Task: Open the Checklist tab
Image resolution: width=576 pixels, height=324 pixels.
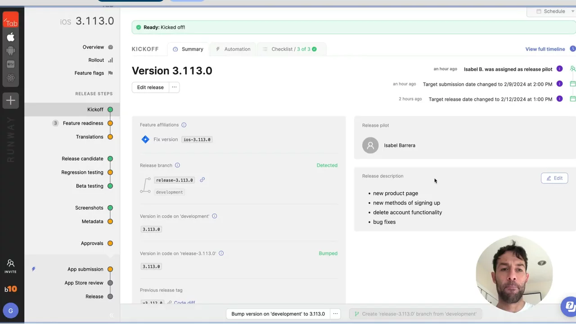Action: [289, 49]
